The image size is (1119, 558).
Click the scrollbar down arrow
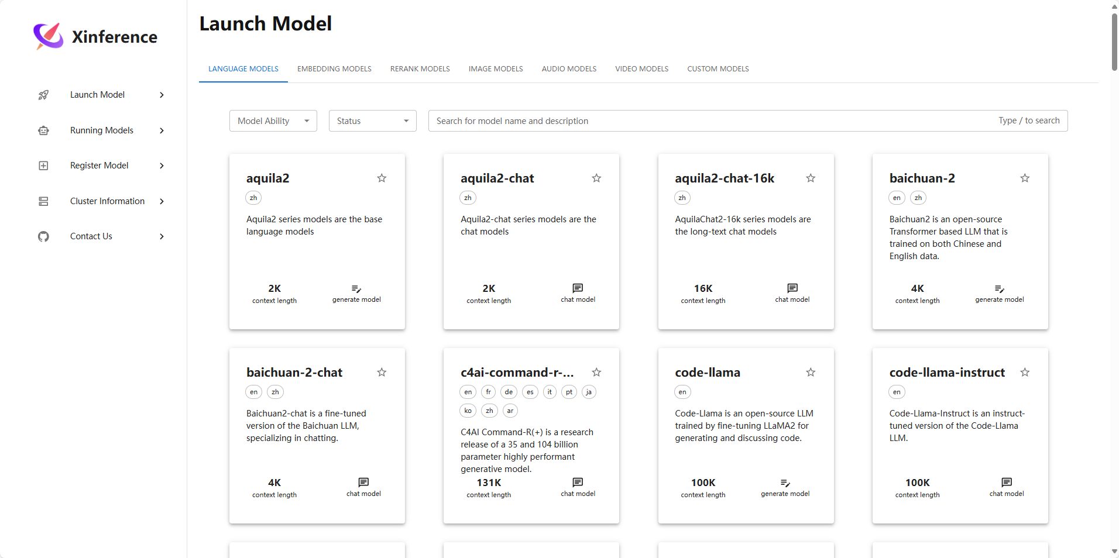[1114, 552]
